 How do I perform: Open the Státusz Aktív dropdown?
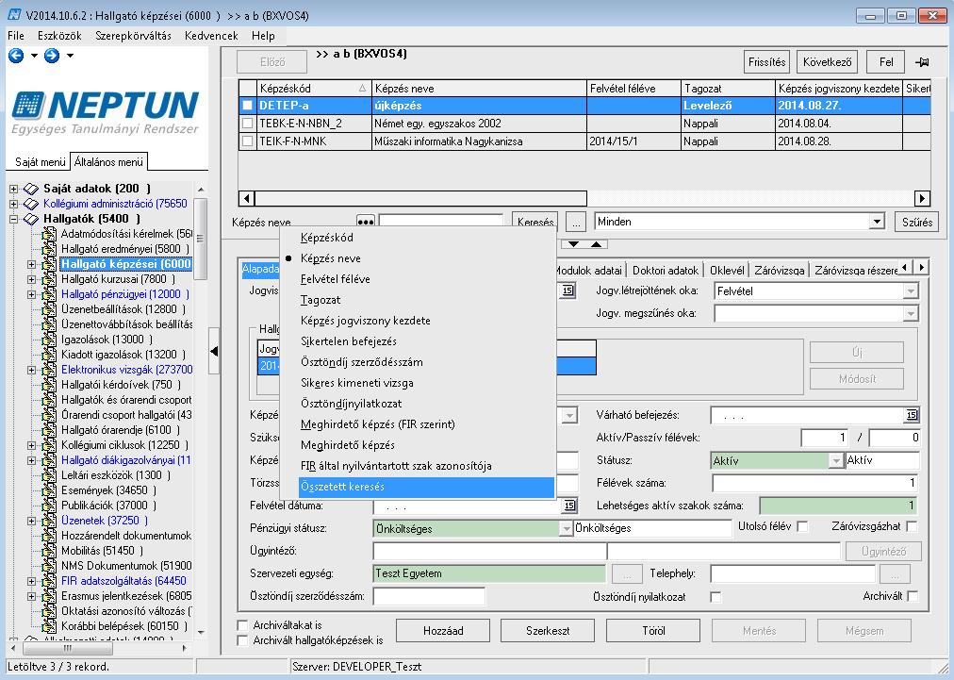(836, 461)
